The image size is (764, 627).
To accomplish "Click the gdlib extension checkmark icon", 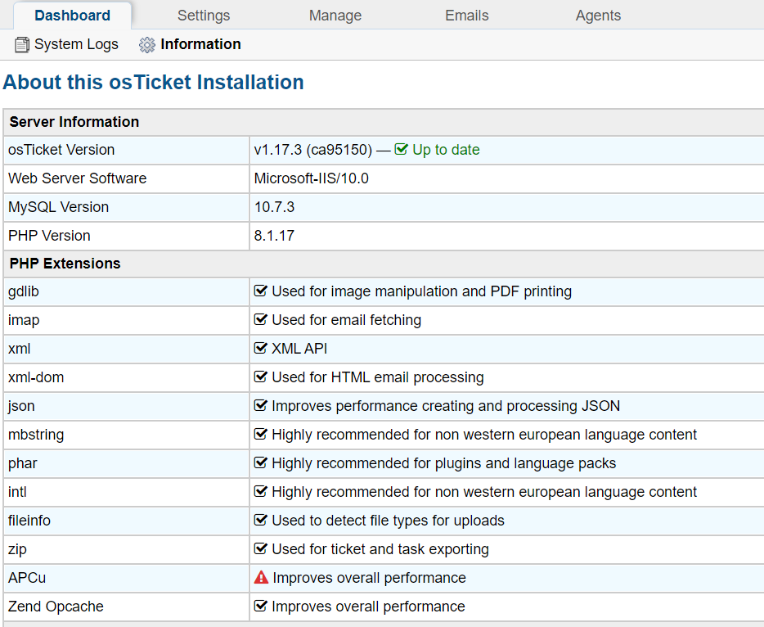I will coord(261,291).
